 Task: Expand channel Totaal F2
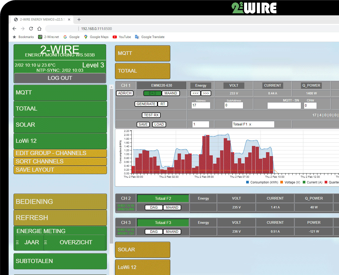(x=163, y=199)
